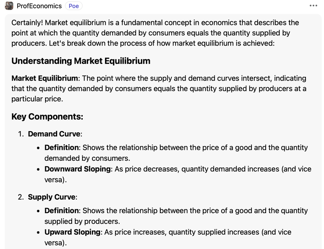Click the list number 2 marker
This screenshot has width=324, height=249.
(x=21, y=197)
